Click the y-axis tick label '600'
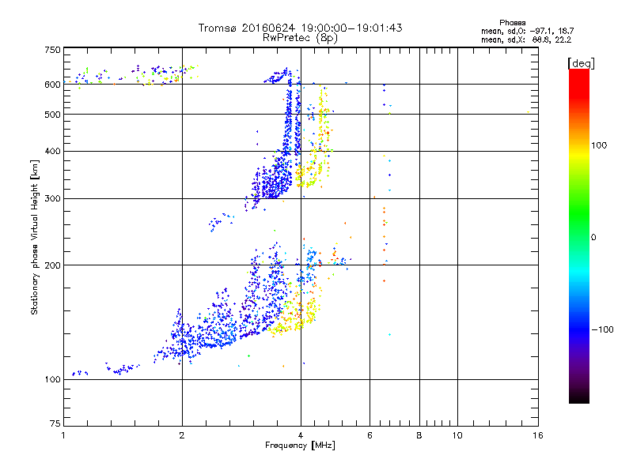 pos(53,85)
